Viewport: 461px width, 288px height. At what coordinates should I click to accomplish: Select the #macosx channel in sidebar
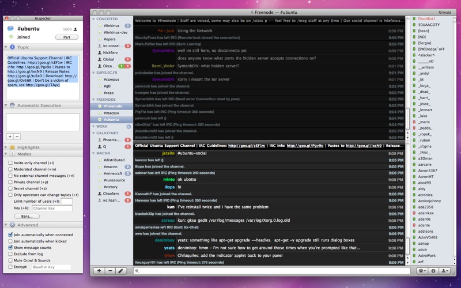point(111,113)
